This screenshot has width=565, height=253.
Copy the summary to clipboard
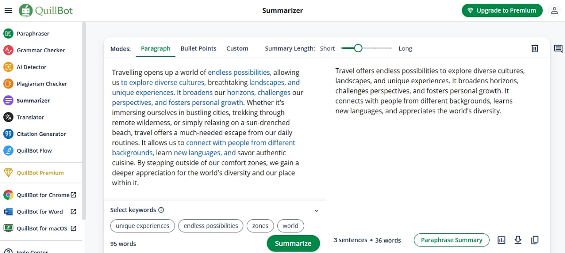[534, 240]
